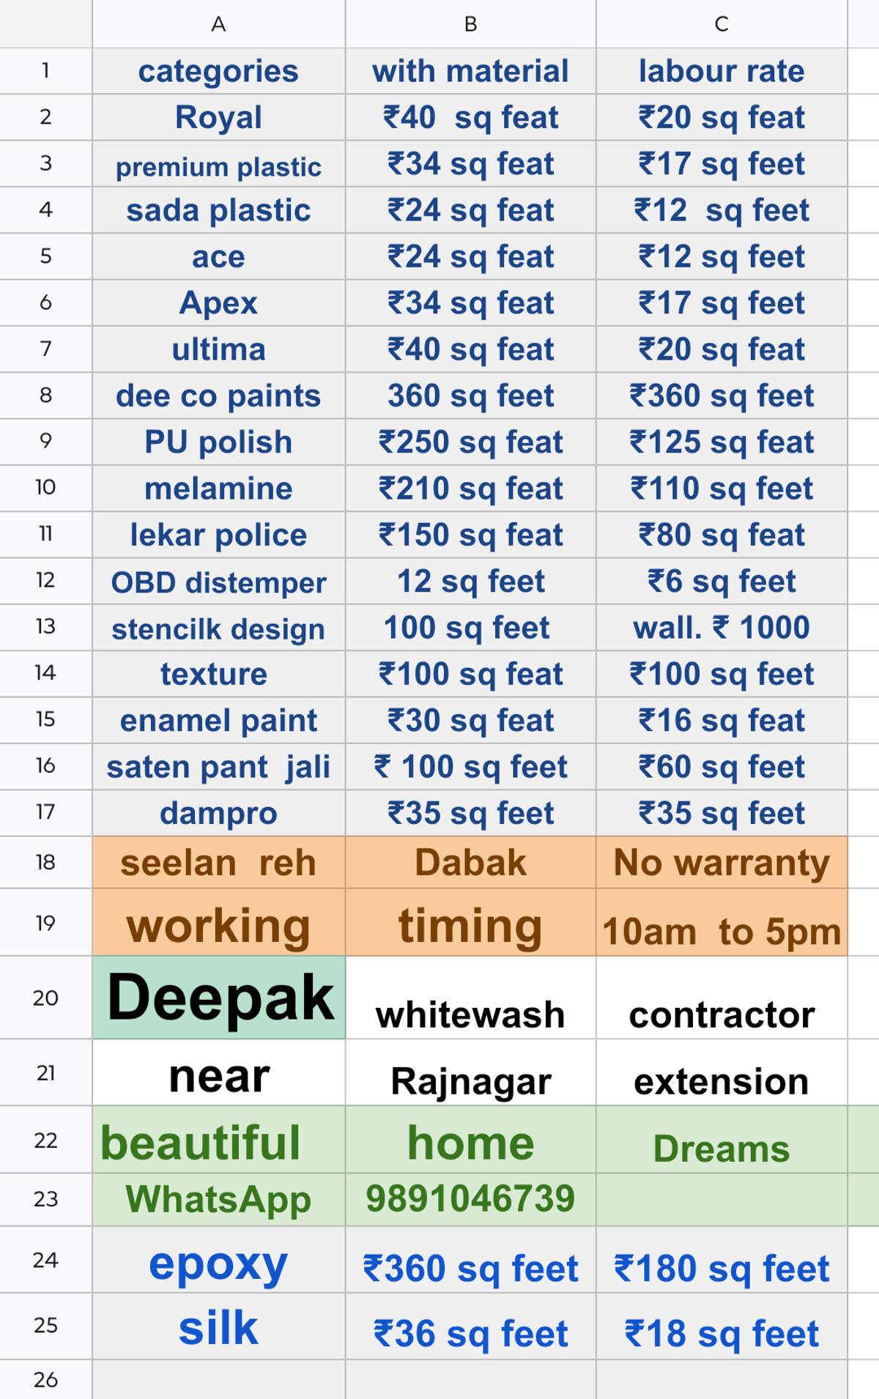
Task: Select the 'PU polish' cell
Action: point(218,442)
